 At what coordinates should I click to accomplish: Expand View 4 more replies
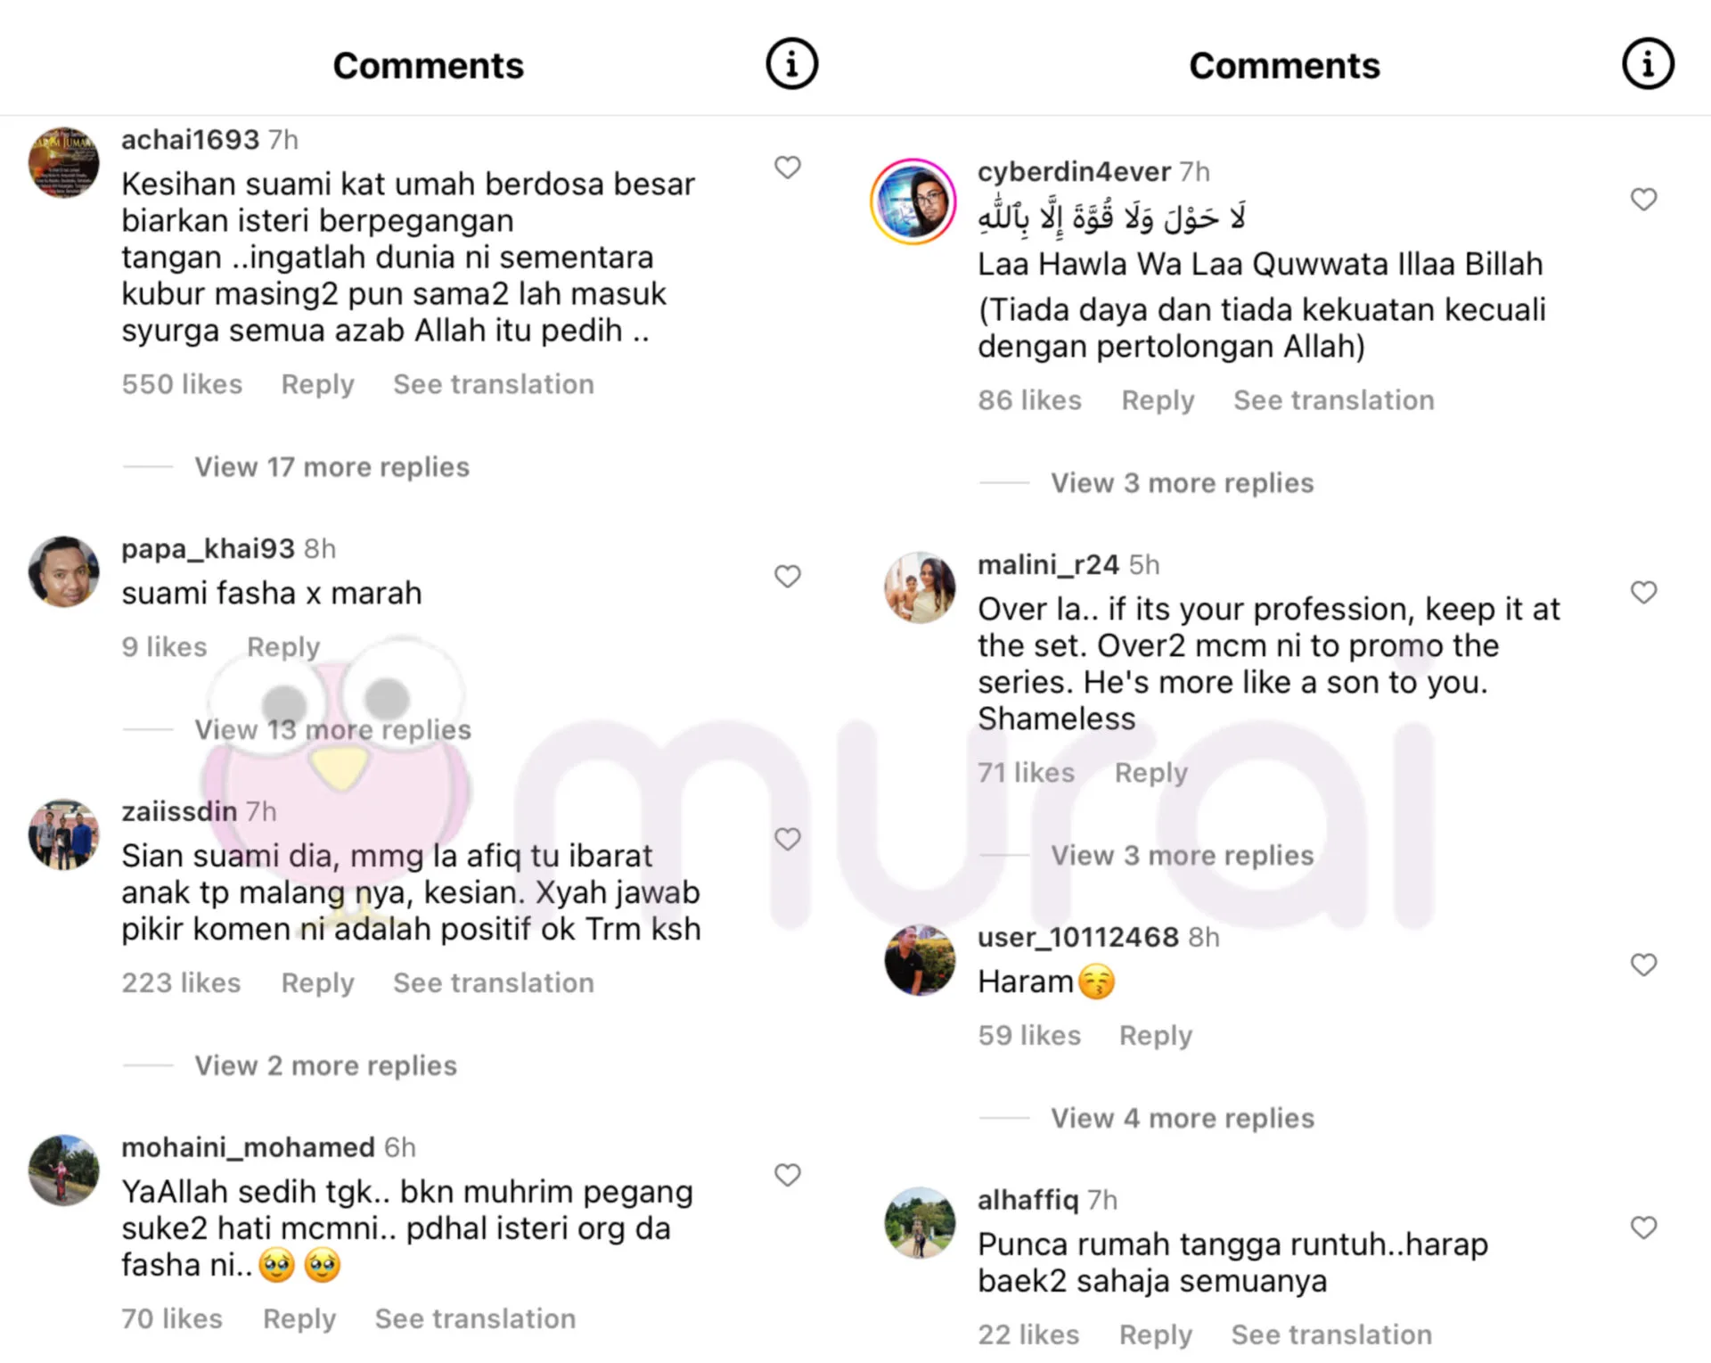pyautogui.click(x=1182, y=1118)
